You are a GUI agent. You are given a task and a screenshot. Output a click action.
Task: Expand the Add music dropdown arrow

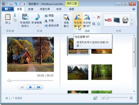[x=38, y=26]
